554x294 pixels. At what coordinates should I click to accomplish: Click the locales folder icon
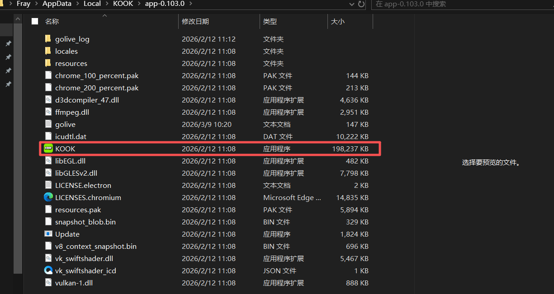tap(48, 51)
